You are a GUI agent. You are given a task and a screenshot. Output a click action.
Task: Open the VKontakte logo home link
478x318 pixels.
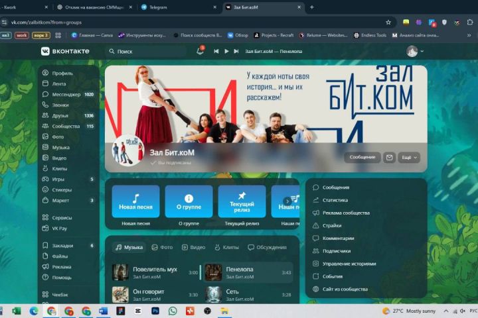[65, 51]
